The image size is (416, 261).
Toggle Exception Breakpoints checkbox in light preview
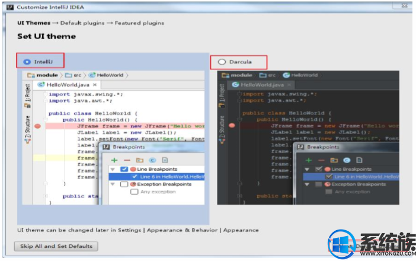(124, 184)
